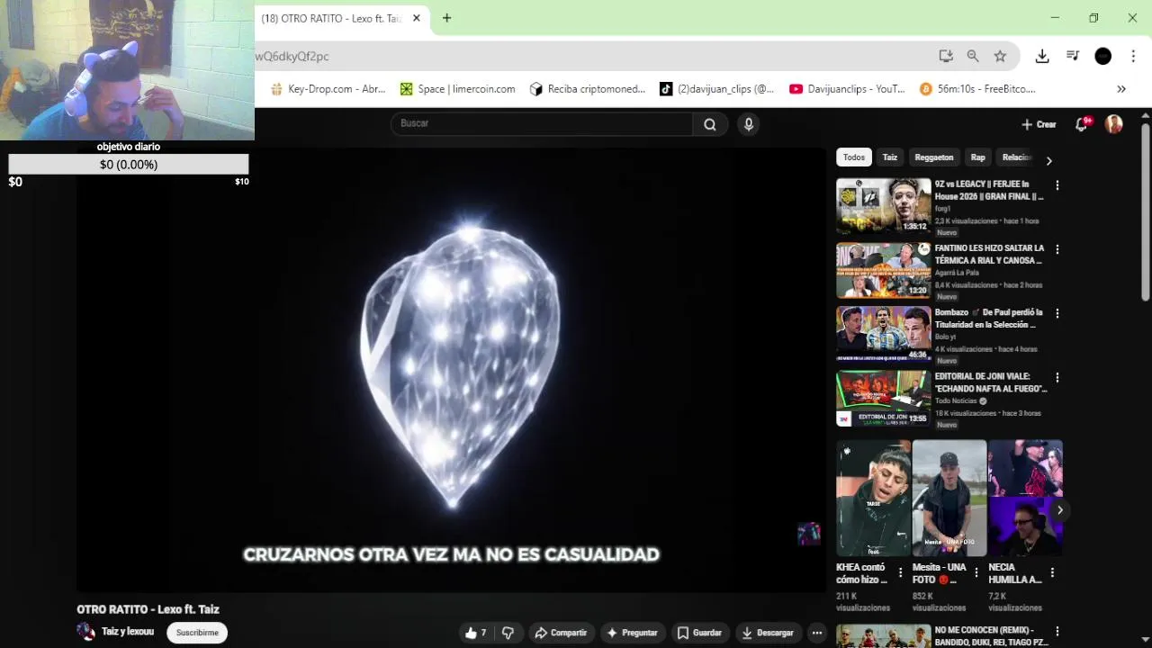
Task: Click install app icon in address bar
Action: click(x=946, y=56)
